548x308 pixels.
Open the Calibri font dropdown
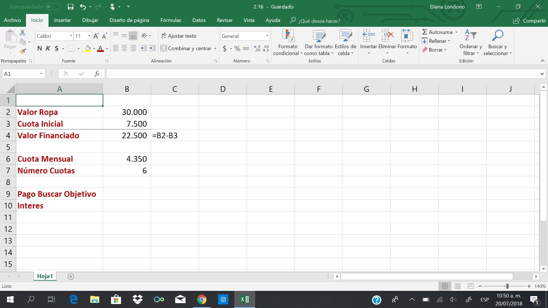click(51, 36)
